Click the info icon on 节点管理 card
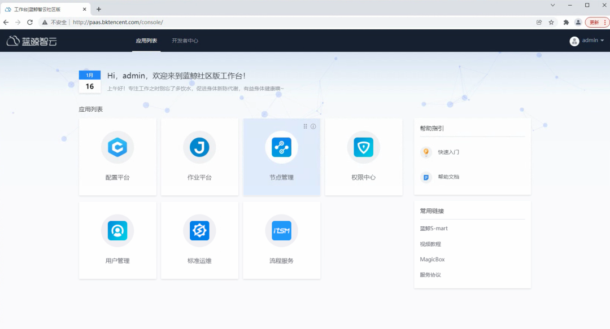 313,126
